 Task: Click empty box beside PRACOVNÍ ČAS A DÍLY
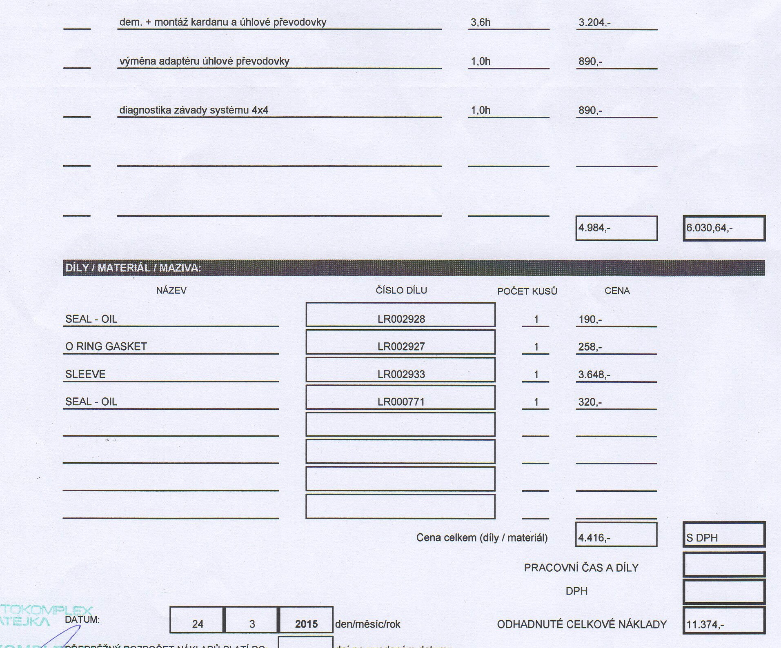[x=724, y=565]
